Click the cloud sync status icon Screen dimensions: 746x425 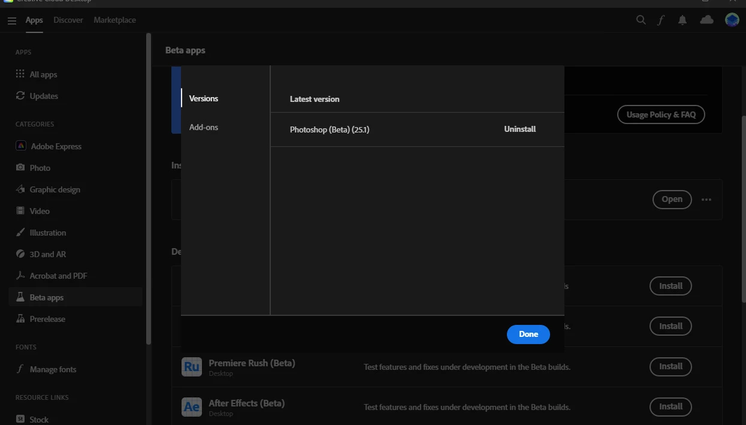pos(707,20)
